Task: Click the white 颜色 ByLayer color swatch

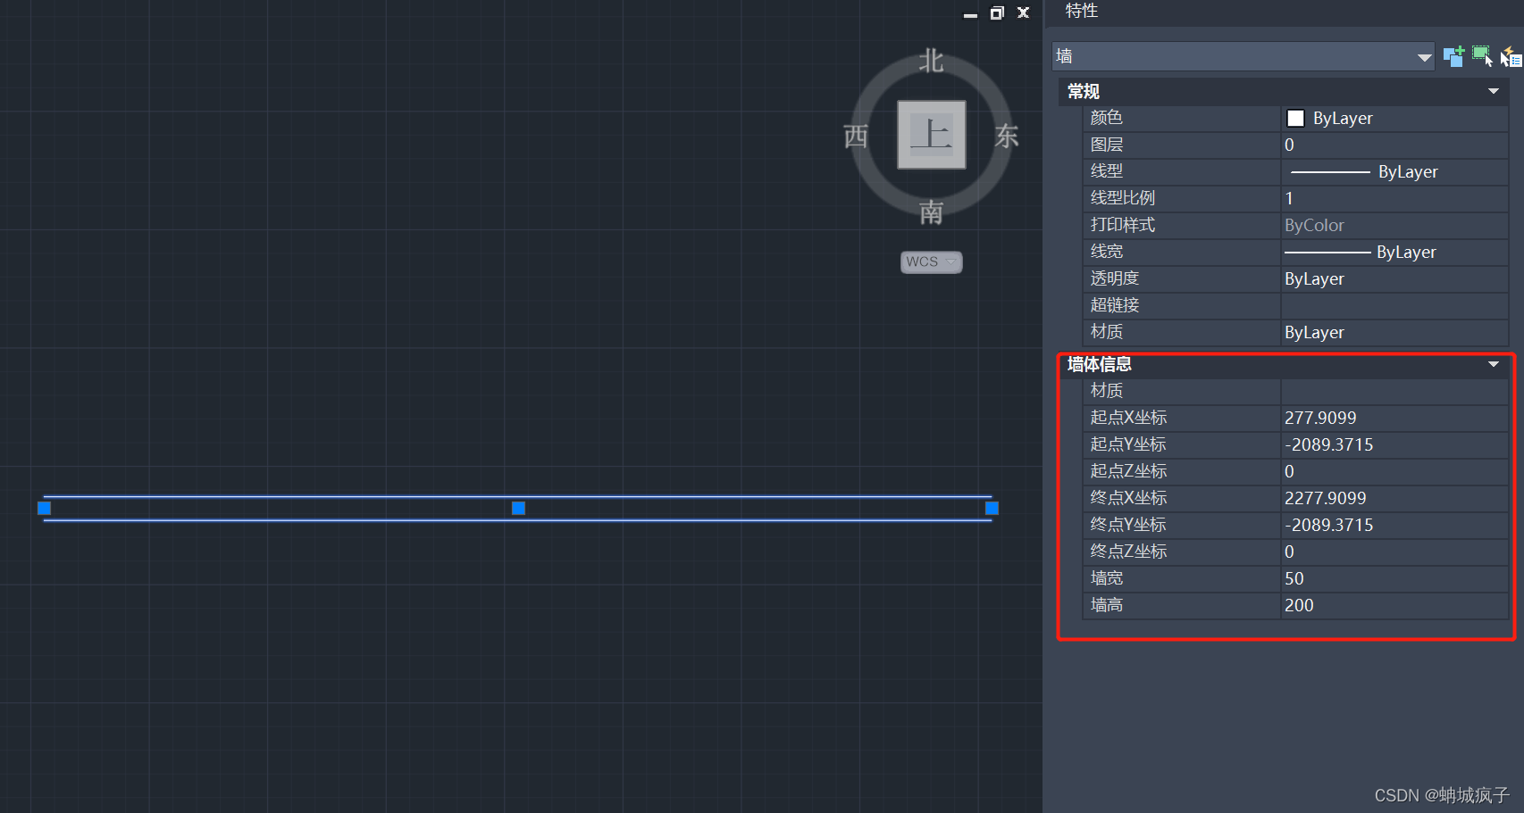Action: (x=1295, y=119)
